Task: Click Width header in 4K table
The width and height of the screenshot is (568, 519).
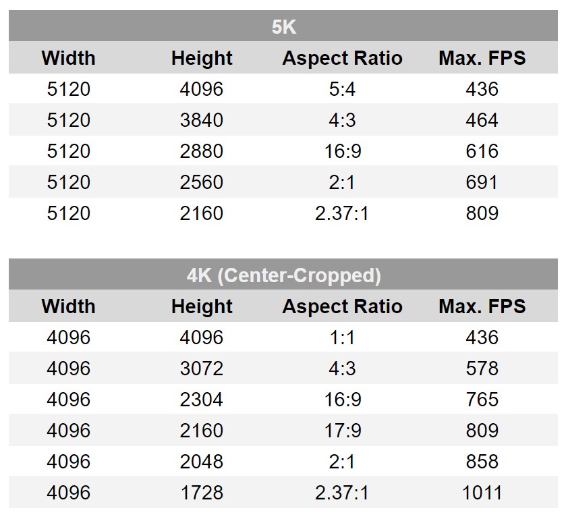Action: pos(68,306)
